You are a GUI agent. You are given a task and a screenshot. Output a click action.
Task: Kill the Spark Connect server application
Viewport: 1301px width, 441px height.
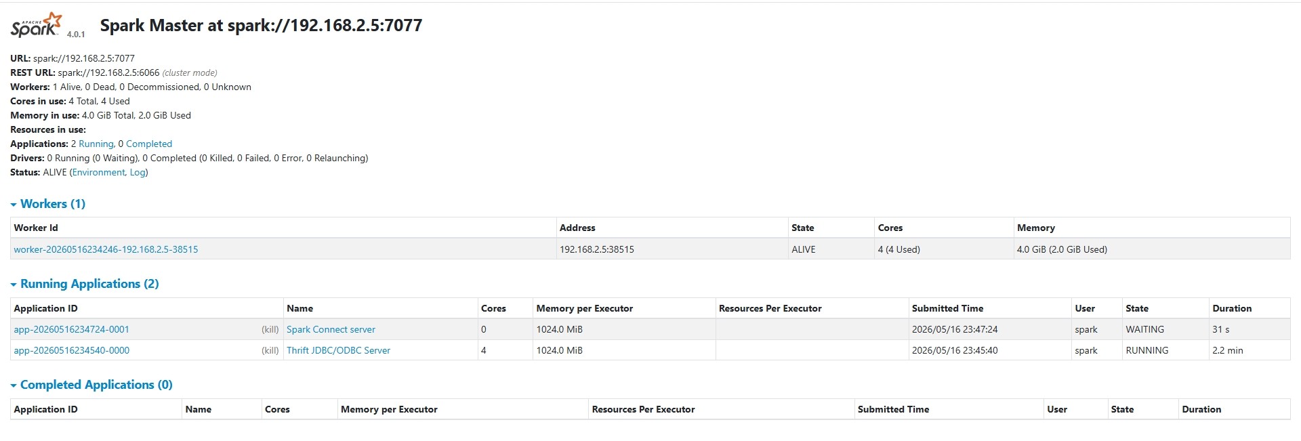[270, 329]
